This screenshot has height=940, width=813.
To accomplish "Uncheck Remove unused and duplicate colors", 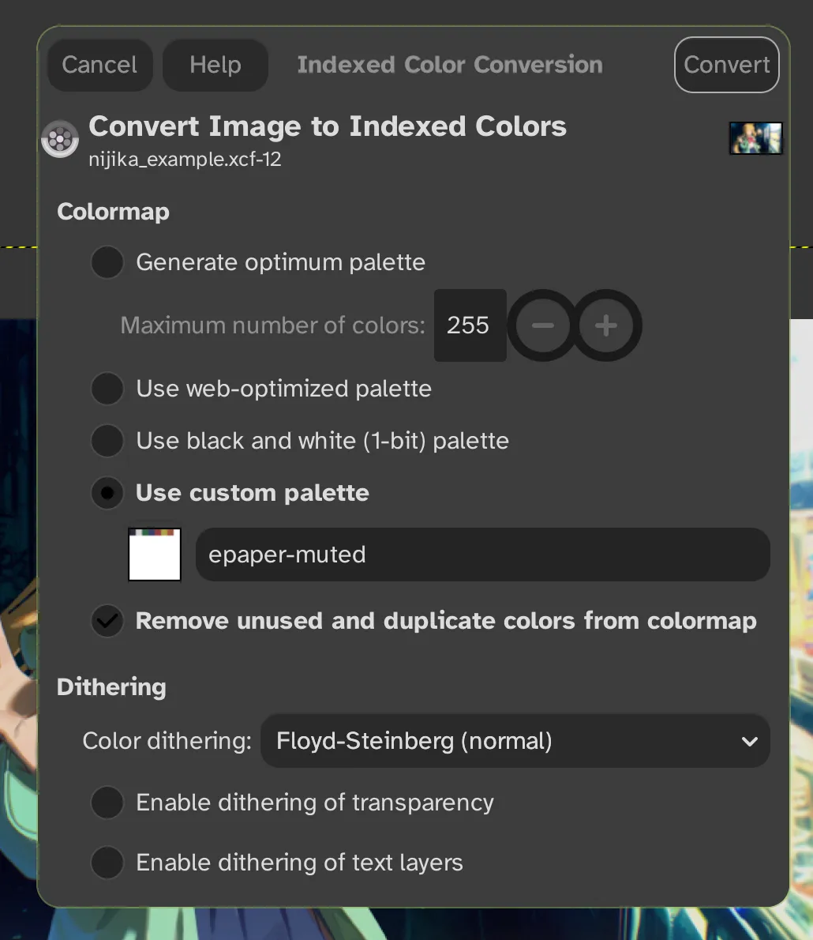I will (x=107, y=621).
